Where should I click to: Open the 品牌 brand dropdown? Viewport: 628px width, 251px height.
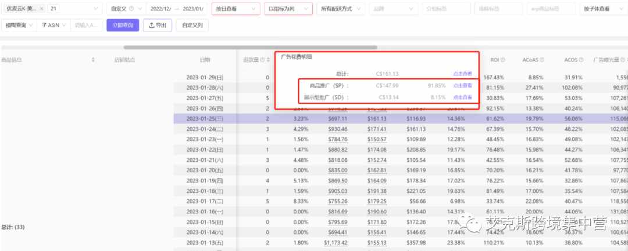click(393, 8)
